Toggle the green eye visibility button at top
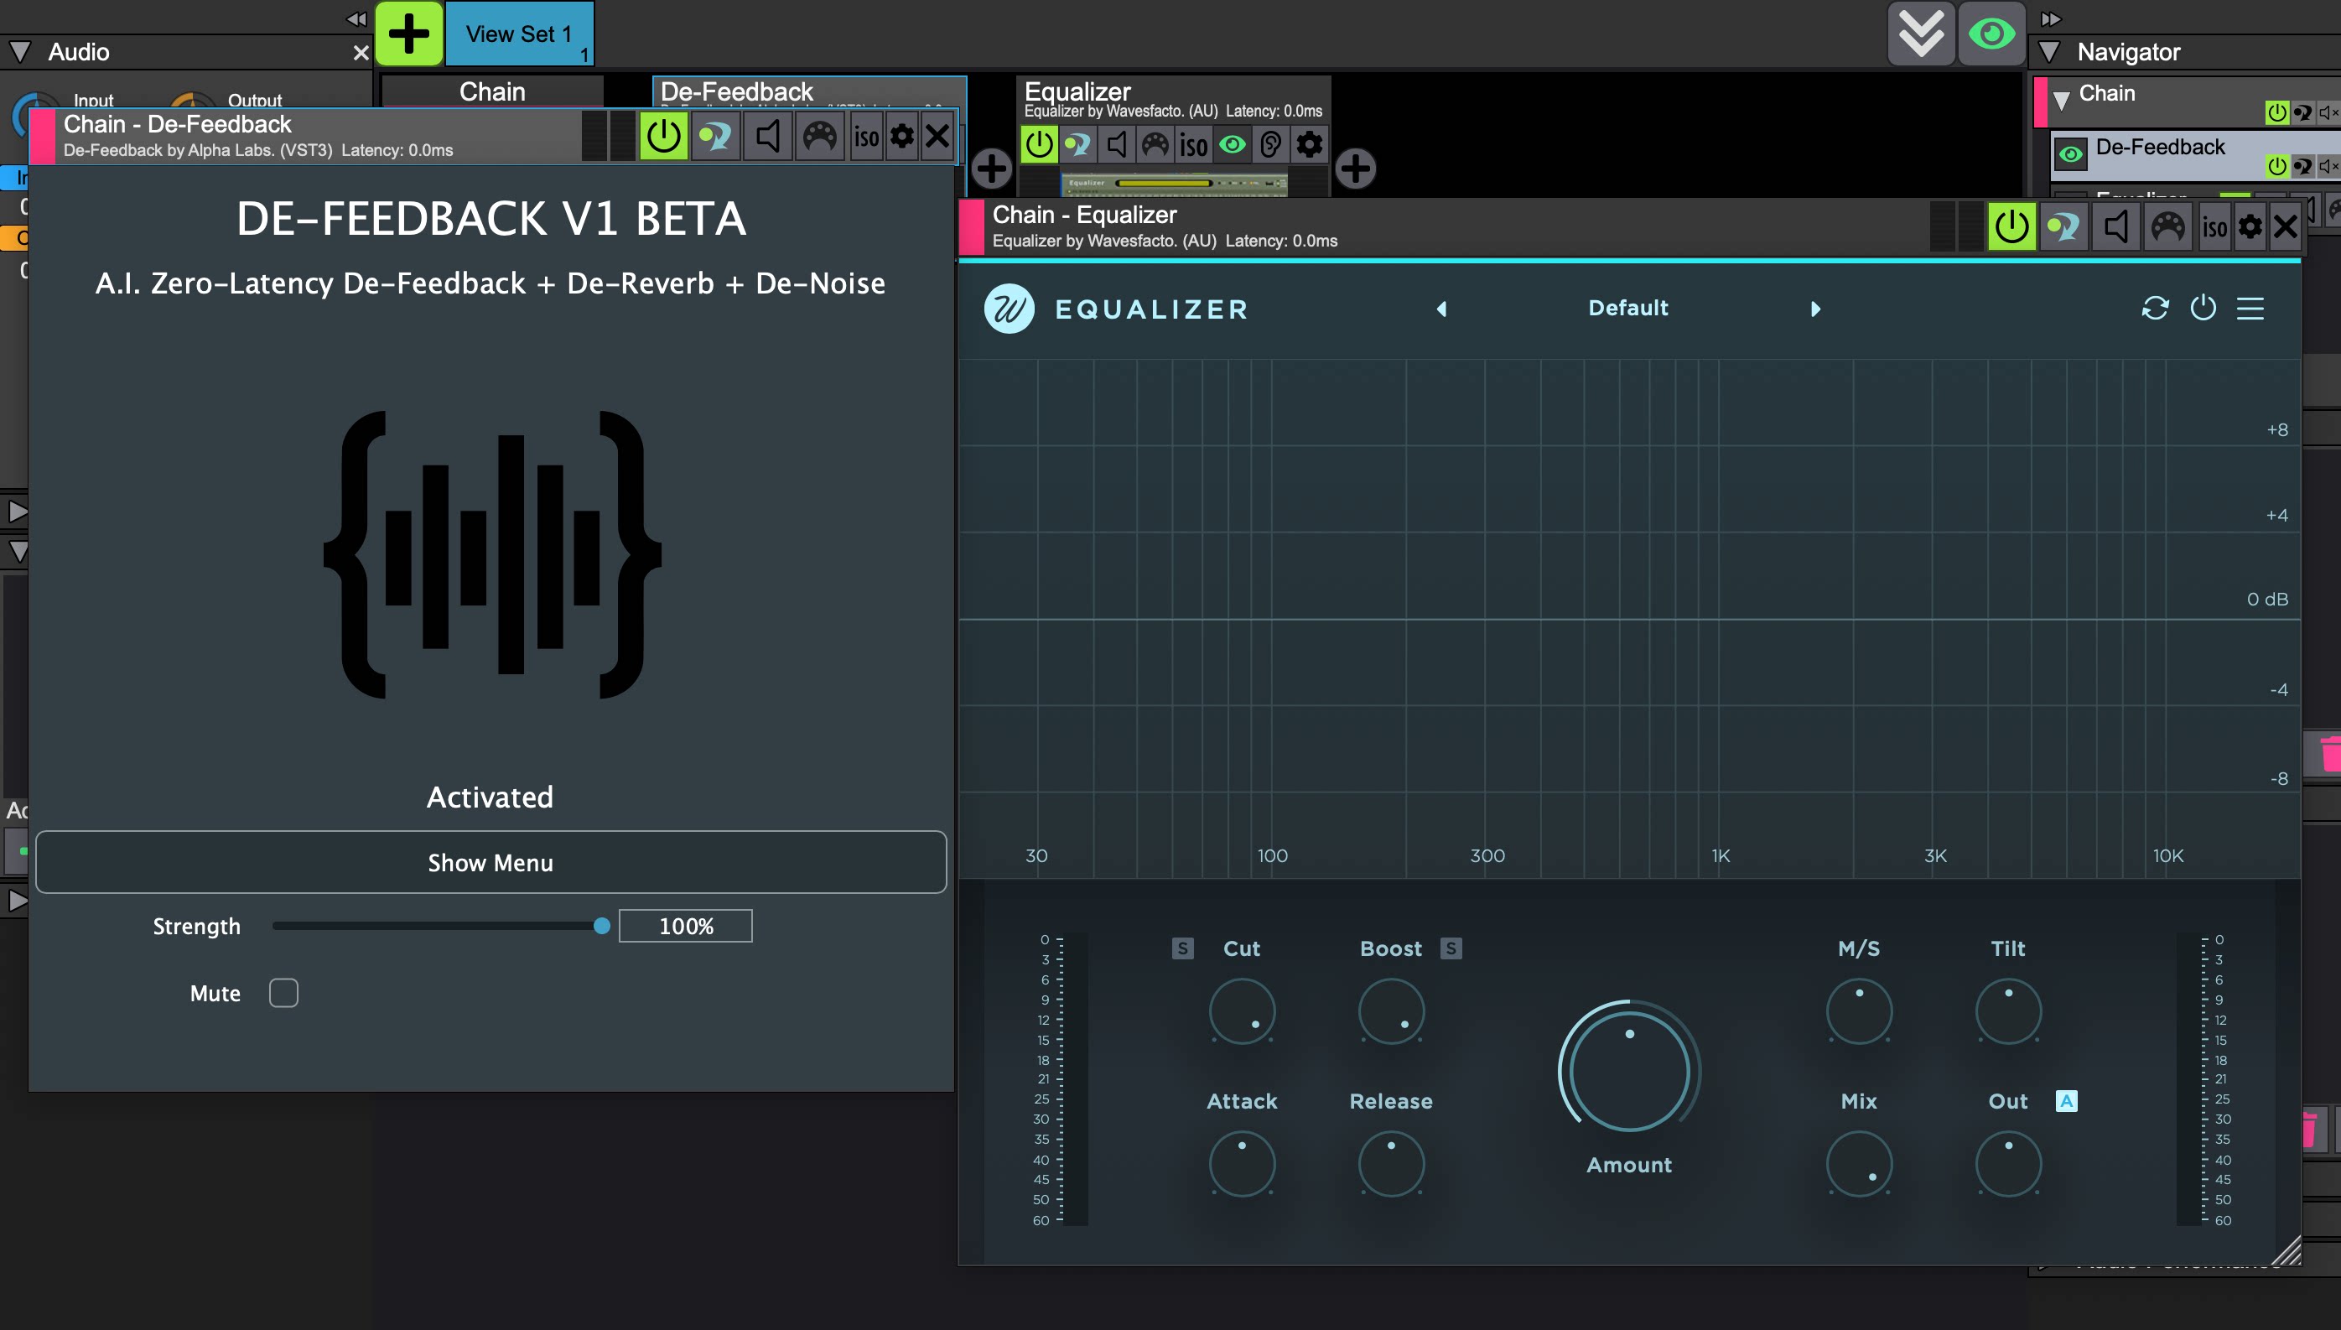Screen dimensions: 2341x1330 [x=1991, y=34]
